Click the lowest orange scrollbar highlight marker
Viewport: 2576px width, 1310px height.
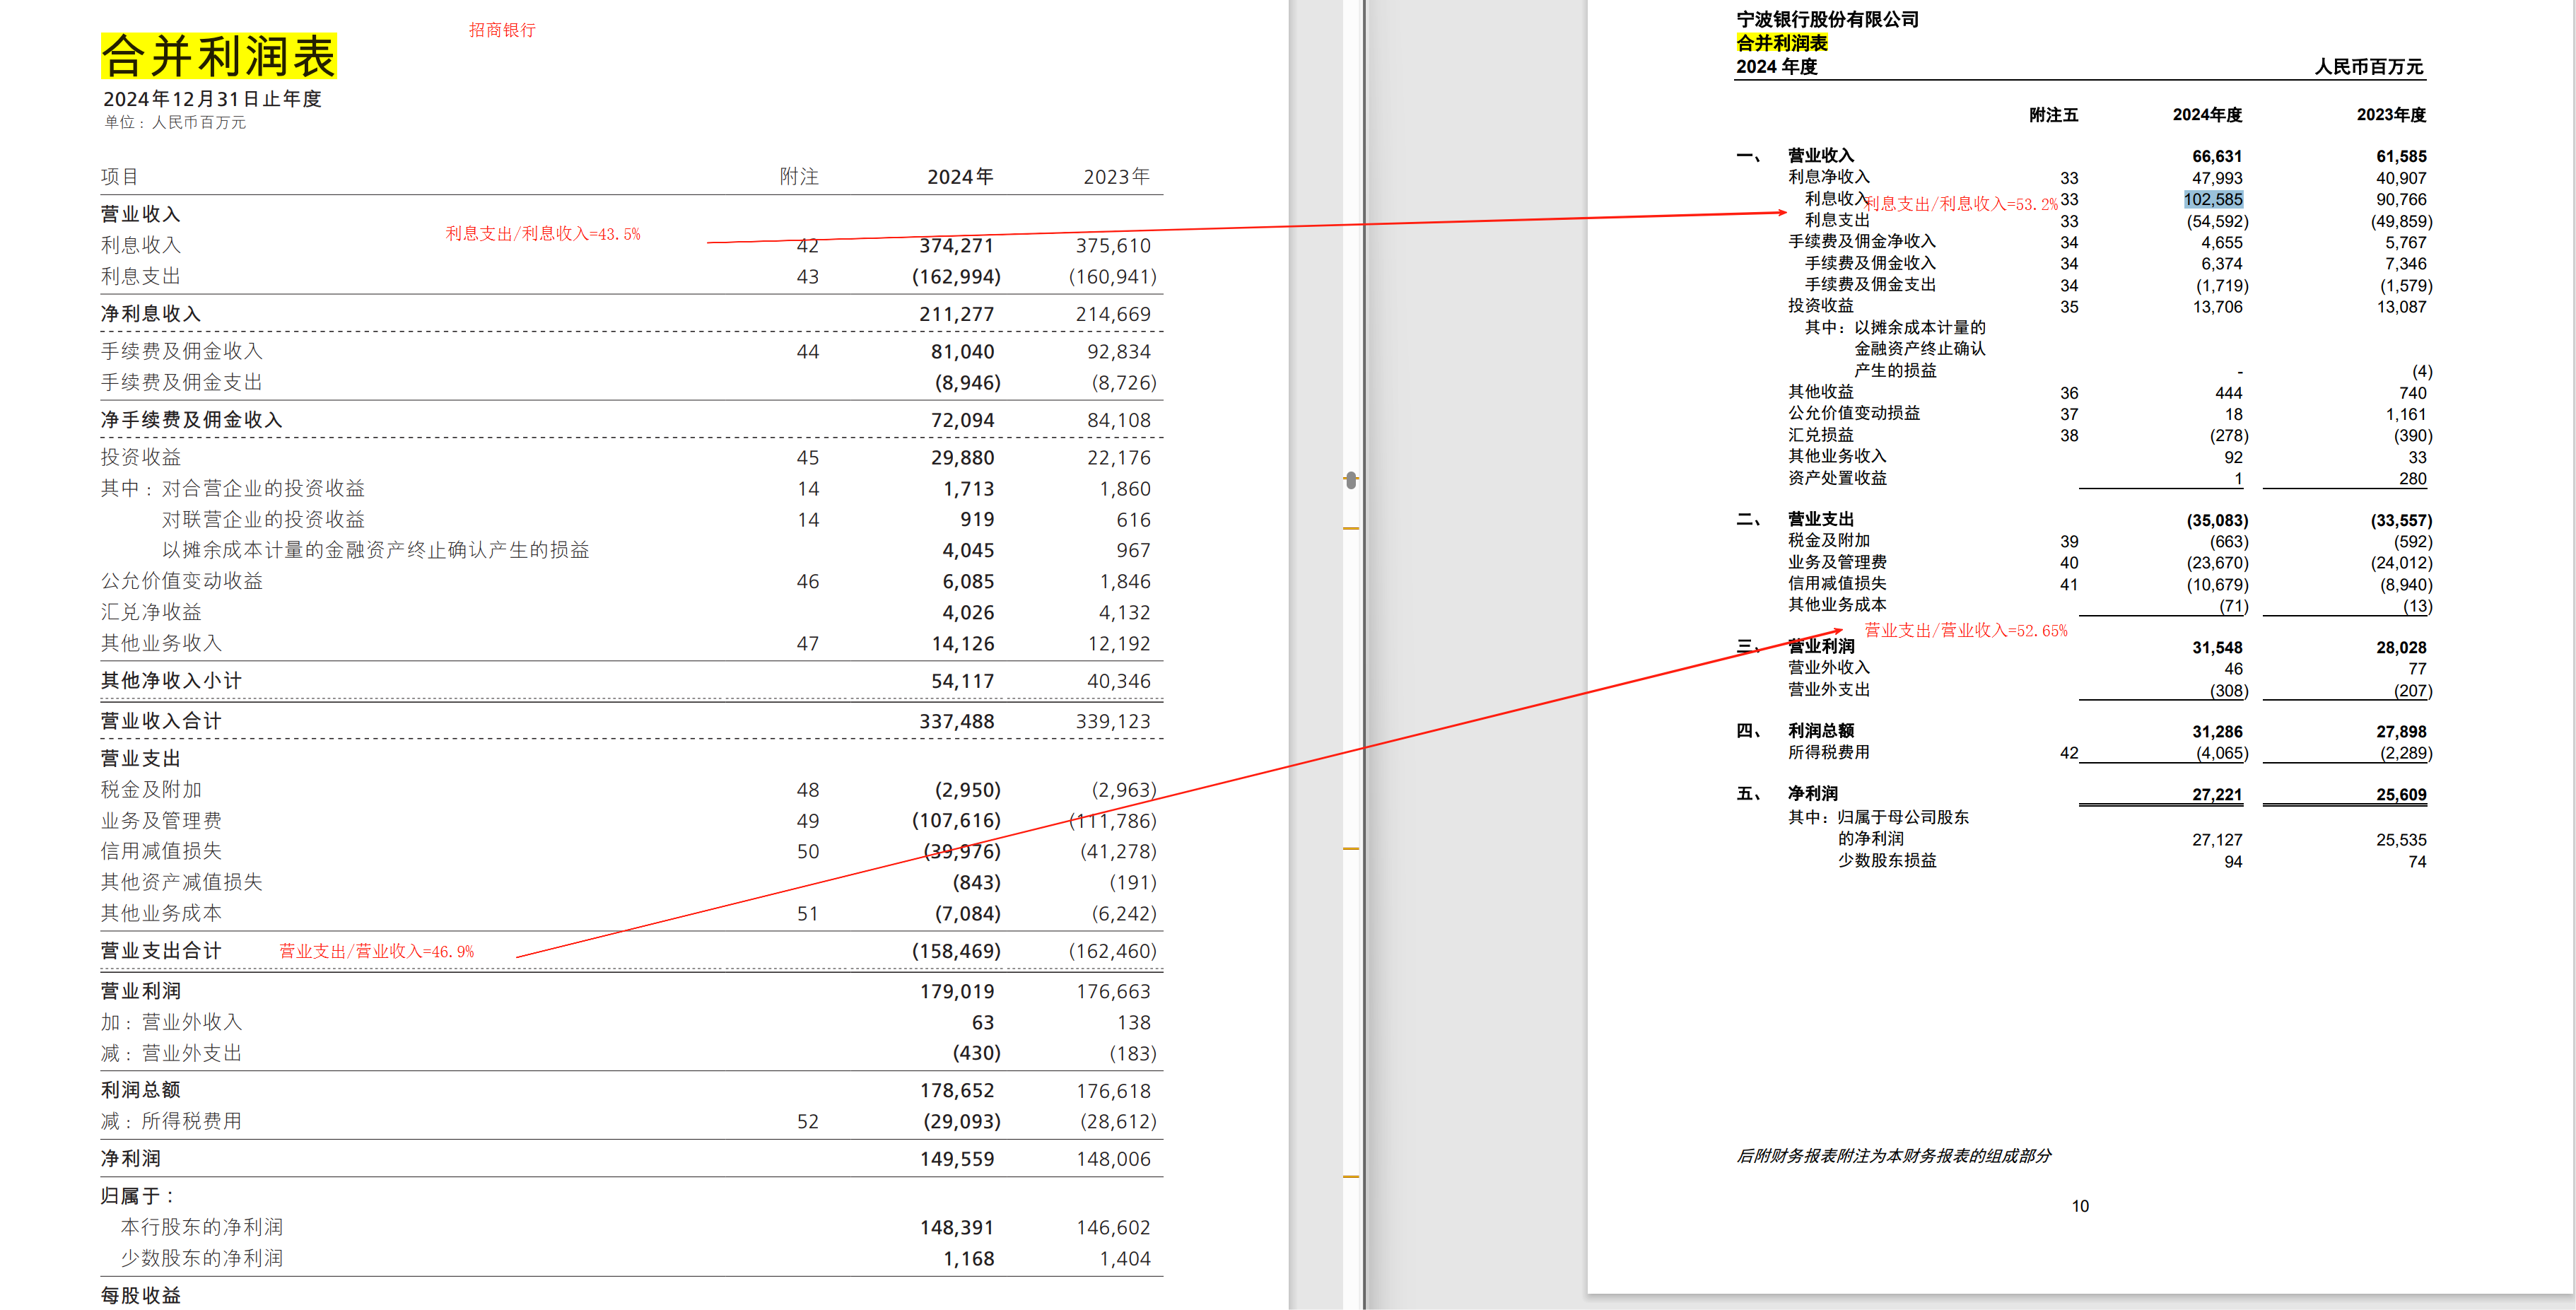click(x=1351, y=1176)
